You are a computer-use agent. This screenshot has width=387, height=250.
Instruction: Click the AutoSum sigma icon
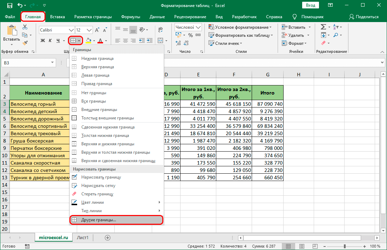(323, 27)
